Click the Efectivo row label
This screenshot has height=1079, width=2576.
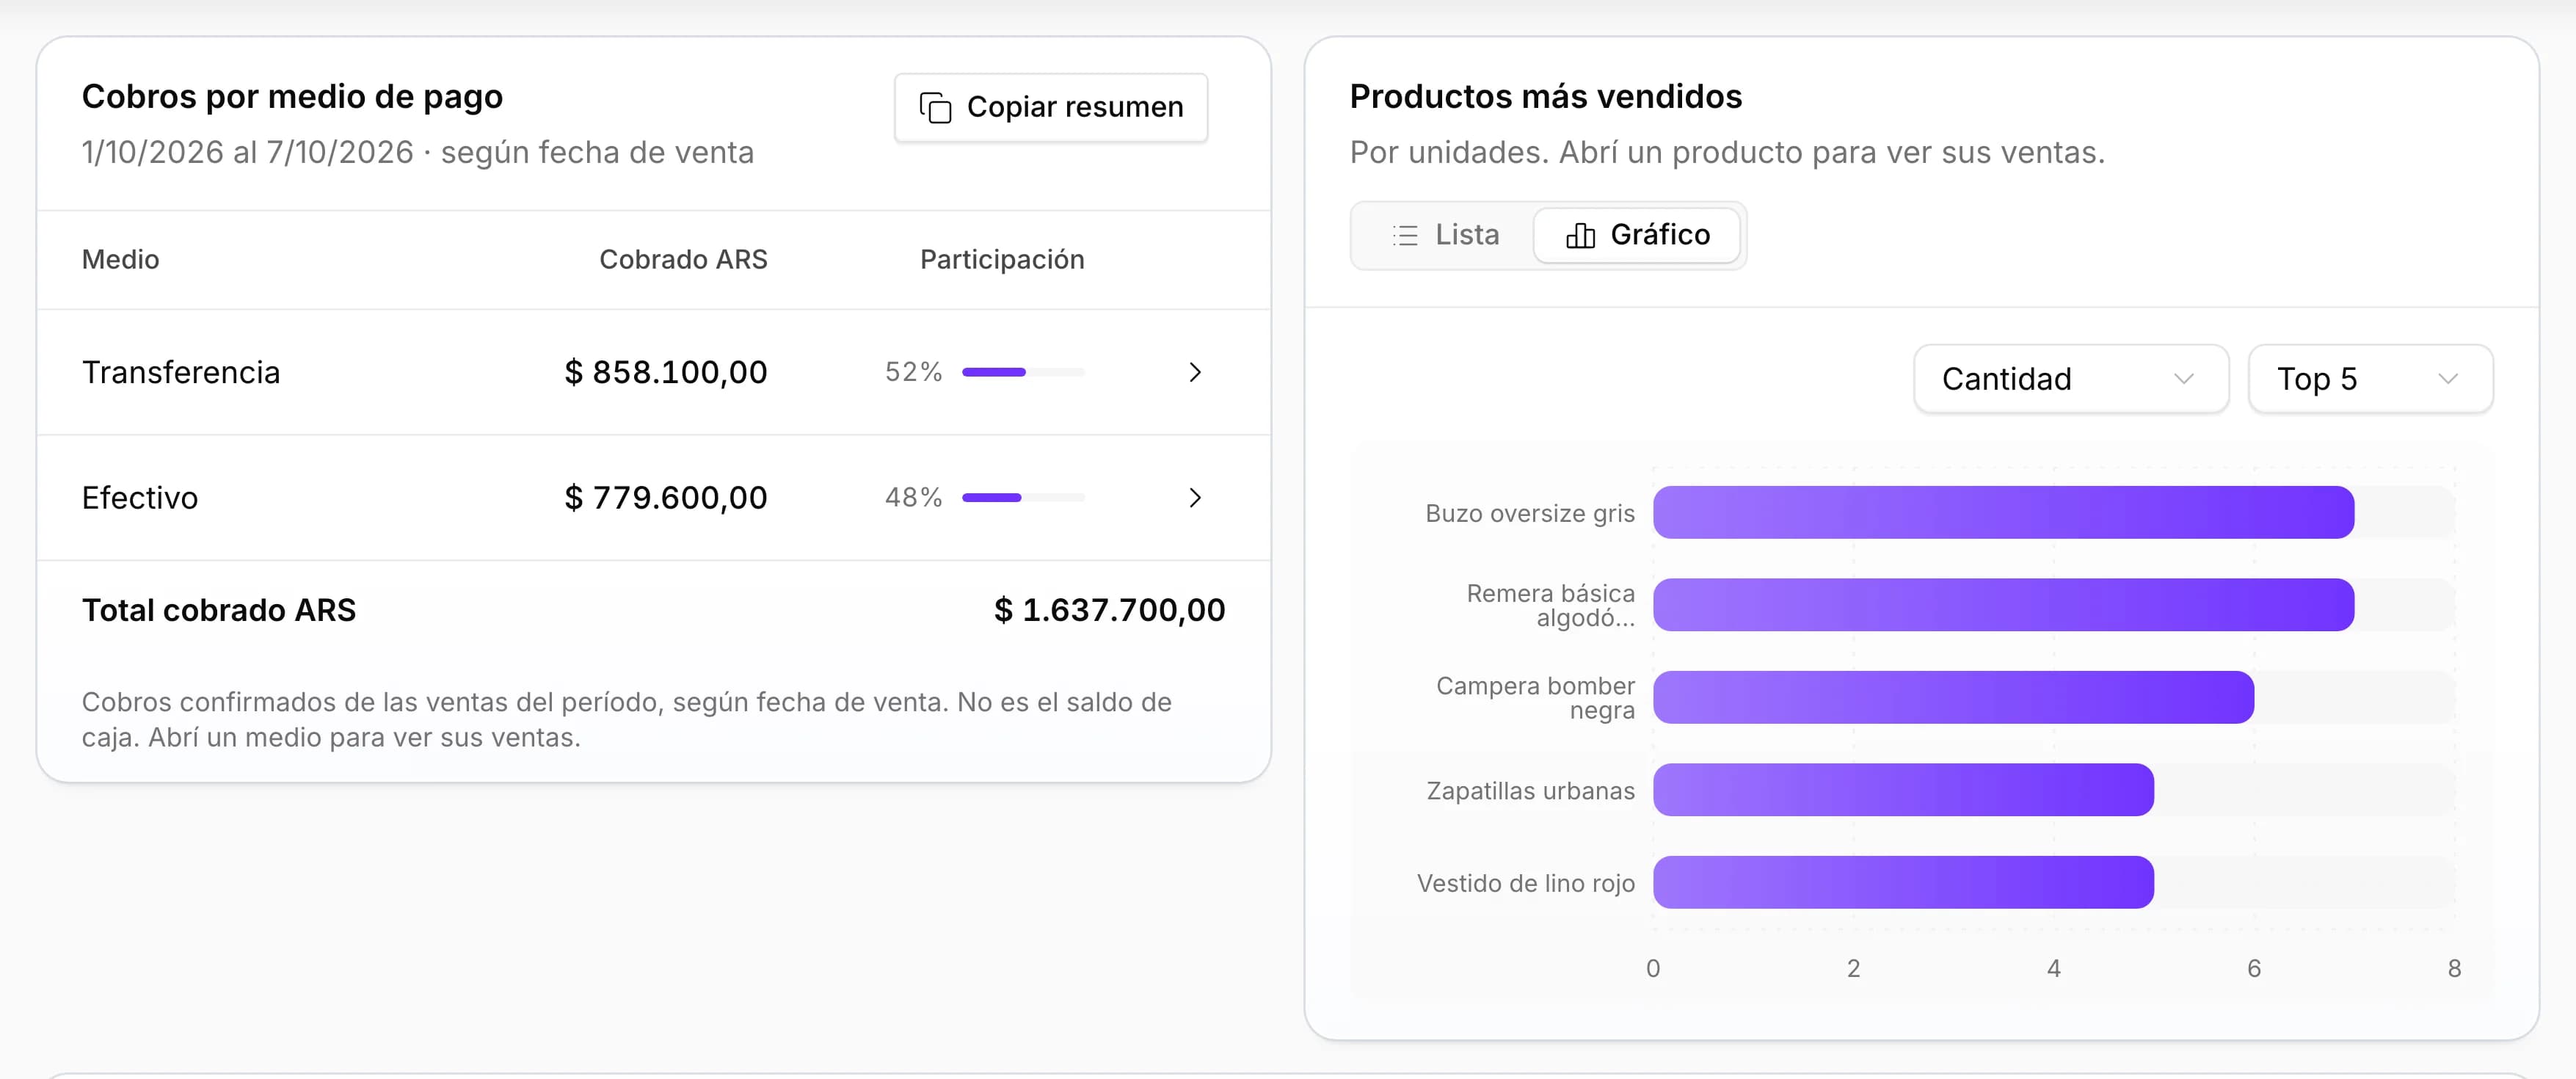coord(140,497)
